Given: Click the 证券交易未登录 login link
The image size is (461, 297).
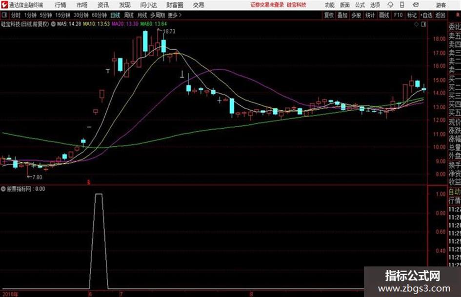Looking at the screenshot, I should click(x=267, y=5).
